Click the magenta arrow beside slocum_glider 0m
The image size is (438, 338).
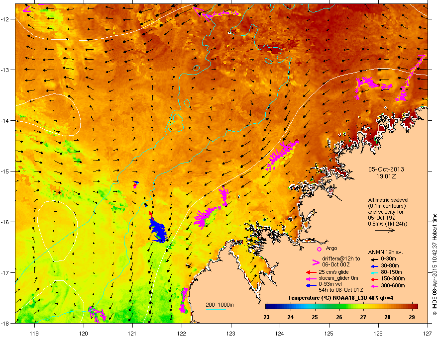311,278
